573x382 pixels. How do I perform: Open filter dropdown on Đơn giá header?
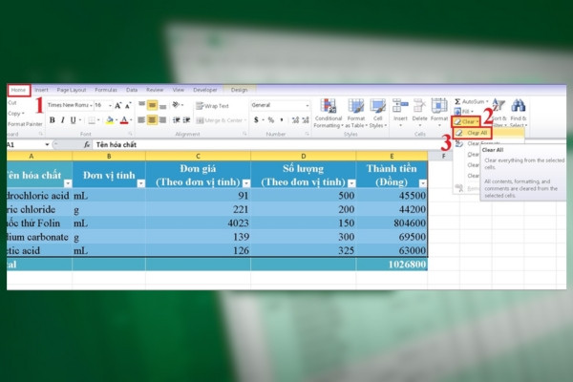pos(246,183)
